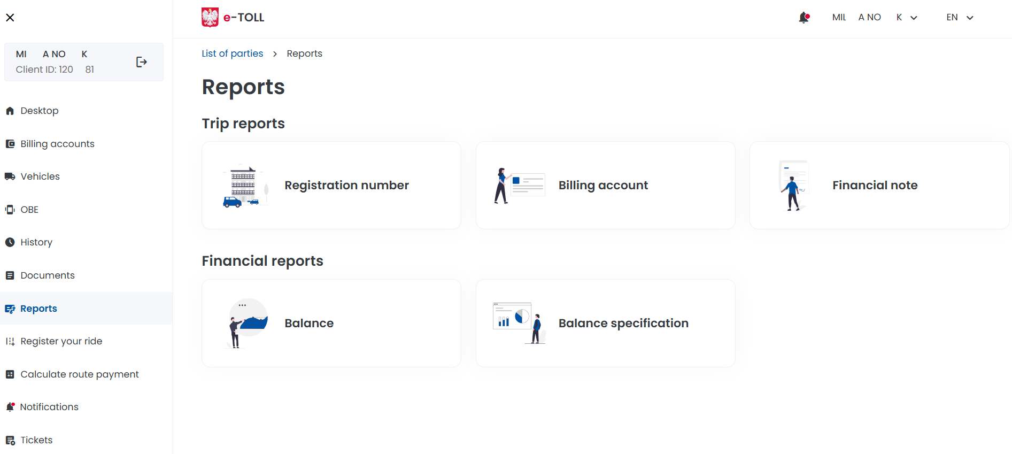Select Register your ride menu item
The width and height of the screenshot is (1012, 454).
[61, 341]
